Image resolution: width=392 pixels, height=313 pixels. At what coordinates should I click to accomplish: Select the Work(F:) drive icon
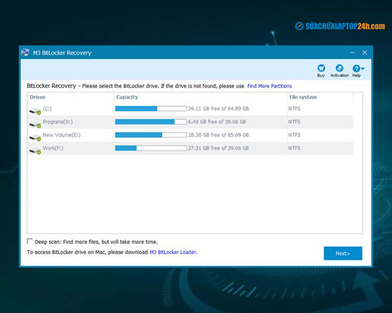(35, 151)
